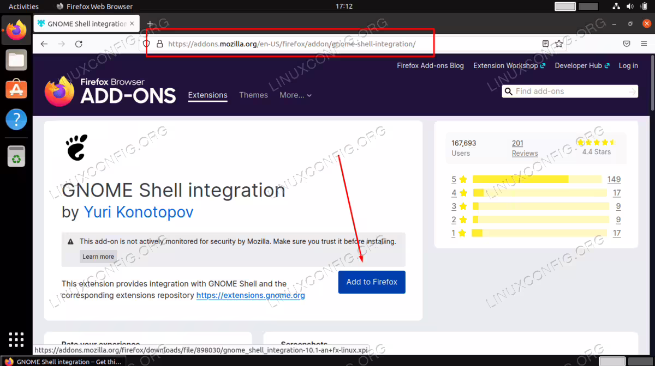Open the Firefox hamburger menu
Screen dimensions: 655x366
click(644, 44)
